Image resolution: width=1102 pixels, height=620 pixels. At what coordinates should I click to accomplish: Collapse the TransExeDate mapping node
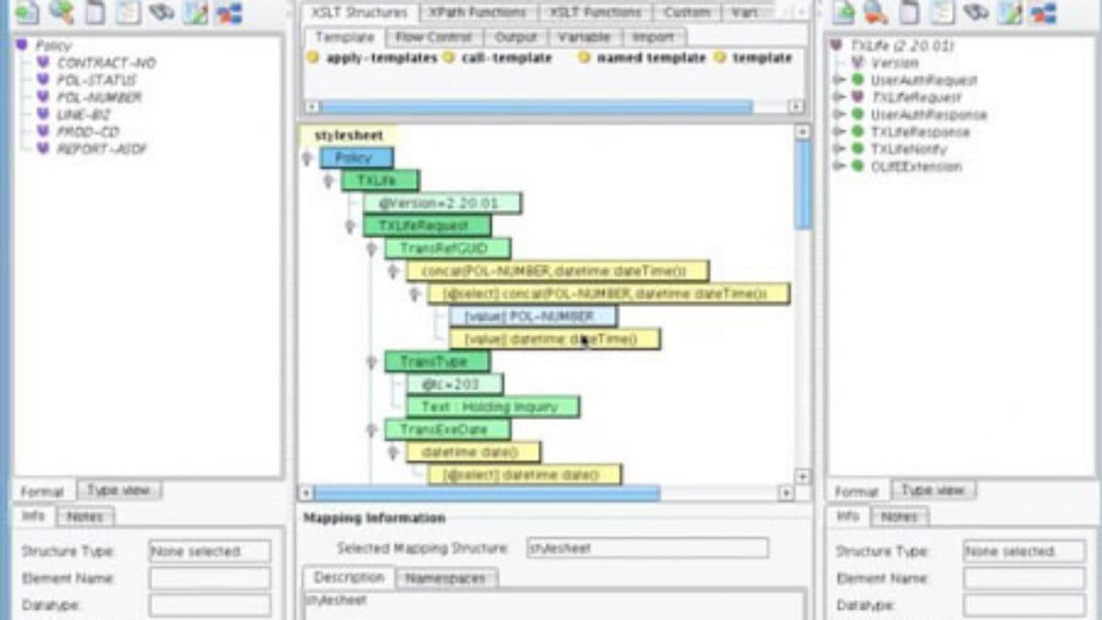pyautogui.click(x=371, y=430)
